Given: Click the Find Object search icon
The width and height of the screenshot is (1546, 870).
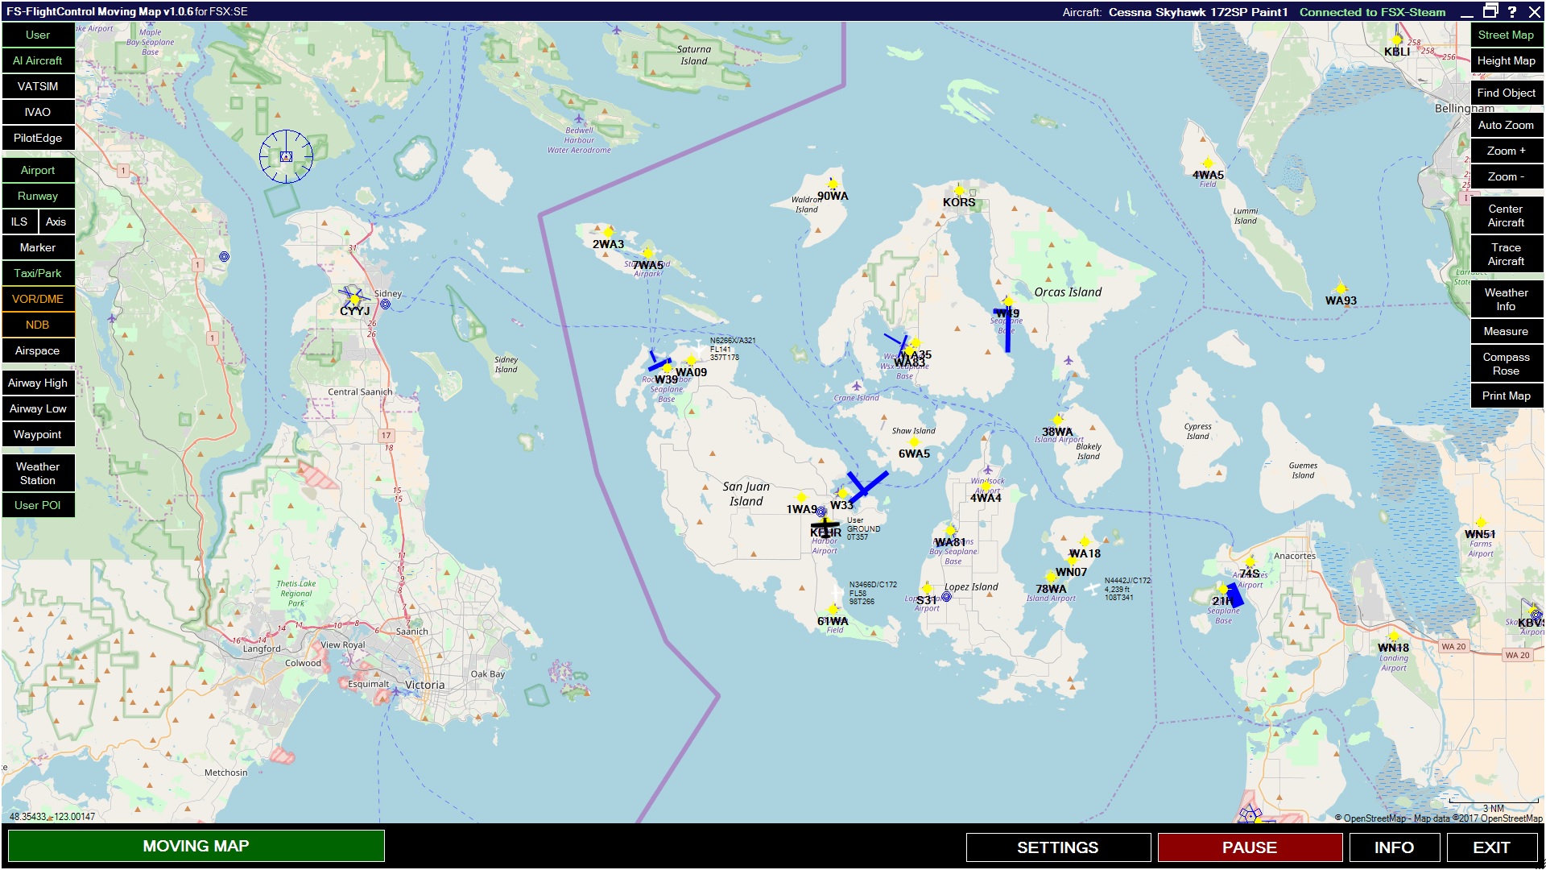Looking at the screenshot, I should [x=1505, y=93].
